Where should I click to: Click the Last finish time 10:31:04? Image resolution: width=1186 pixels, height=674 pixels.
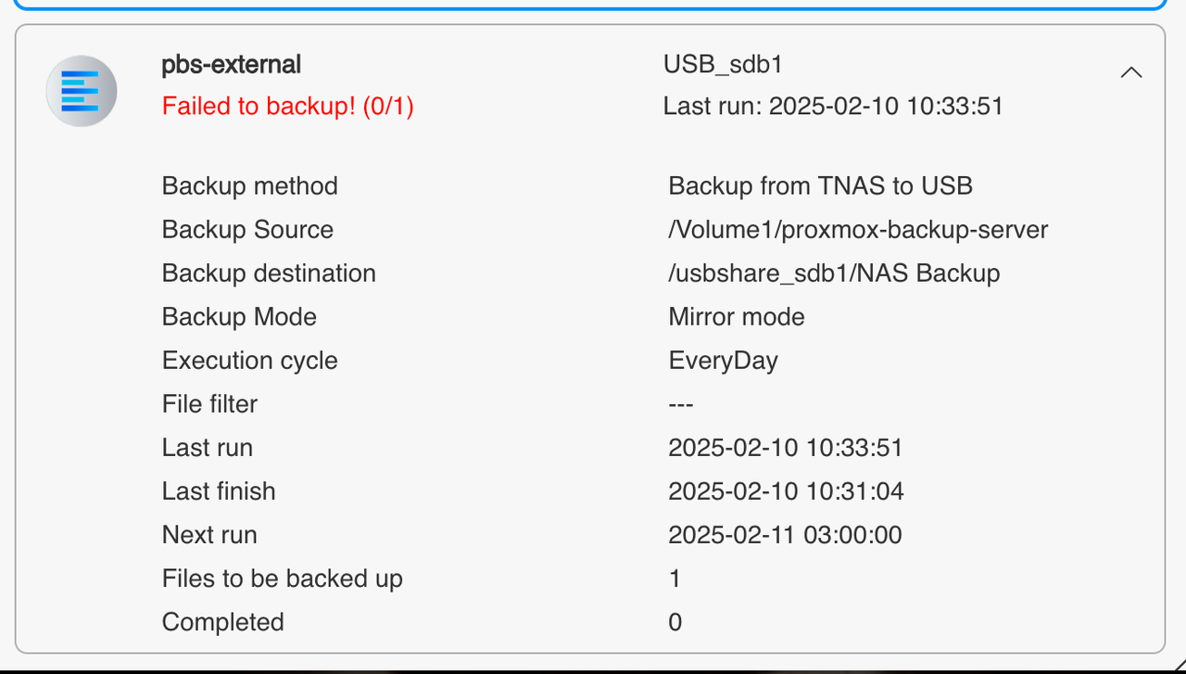(x=786, y=491)
